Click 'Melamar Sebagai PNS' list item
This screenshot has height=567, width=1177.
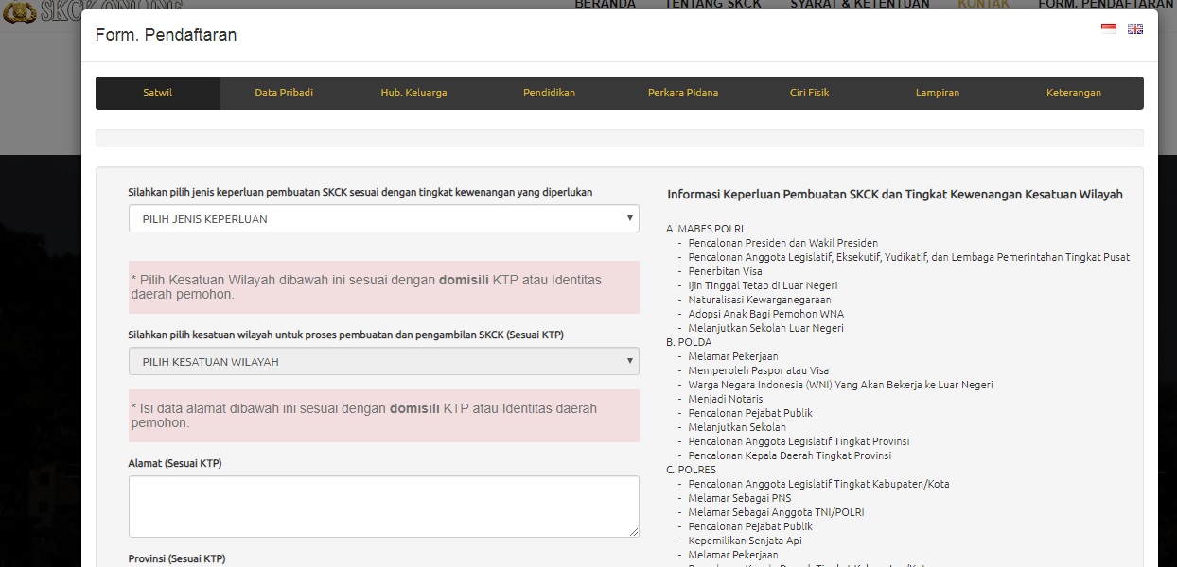pos(739,498)
